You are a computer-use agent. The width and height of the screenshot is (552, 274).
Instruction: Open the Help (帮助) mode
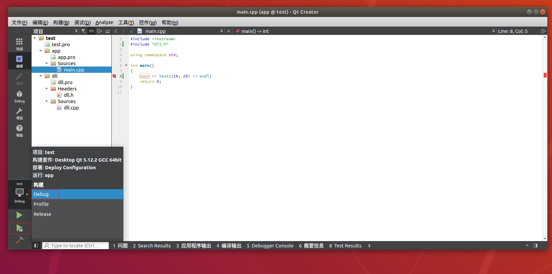click(20, 131)
